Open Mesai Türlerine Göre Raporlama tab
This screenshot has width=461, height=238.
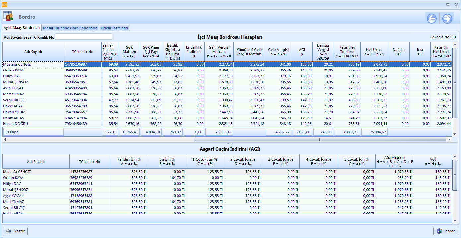coord(70,28)
